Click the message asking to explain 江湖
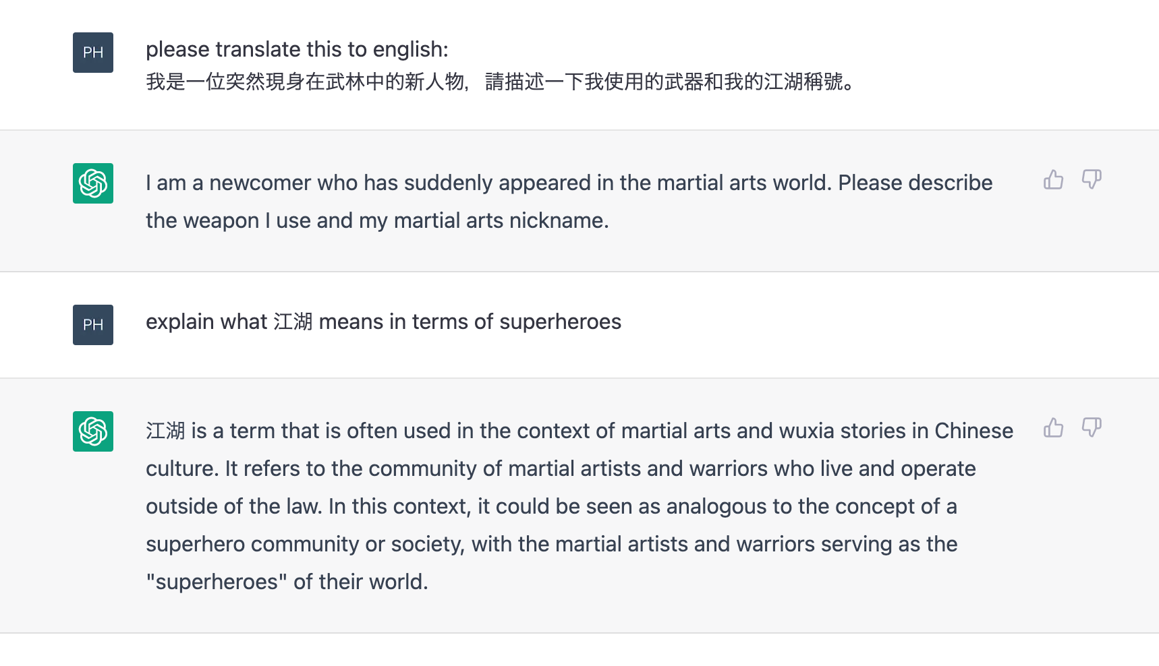Viewport: 1159px width, 666px height. [383, 322]
